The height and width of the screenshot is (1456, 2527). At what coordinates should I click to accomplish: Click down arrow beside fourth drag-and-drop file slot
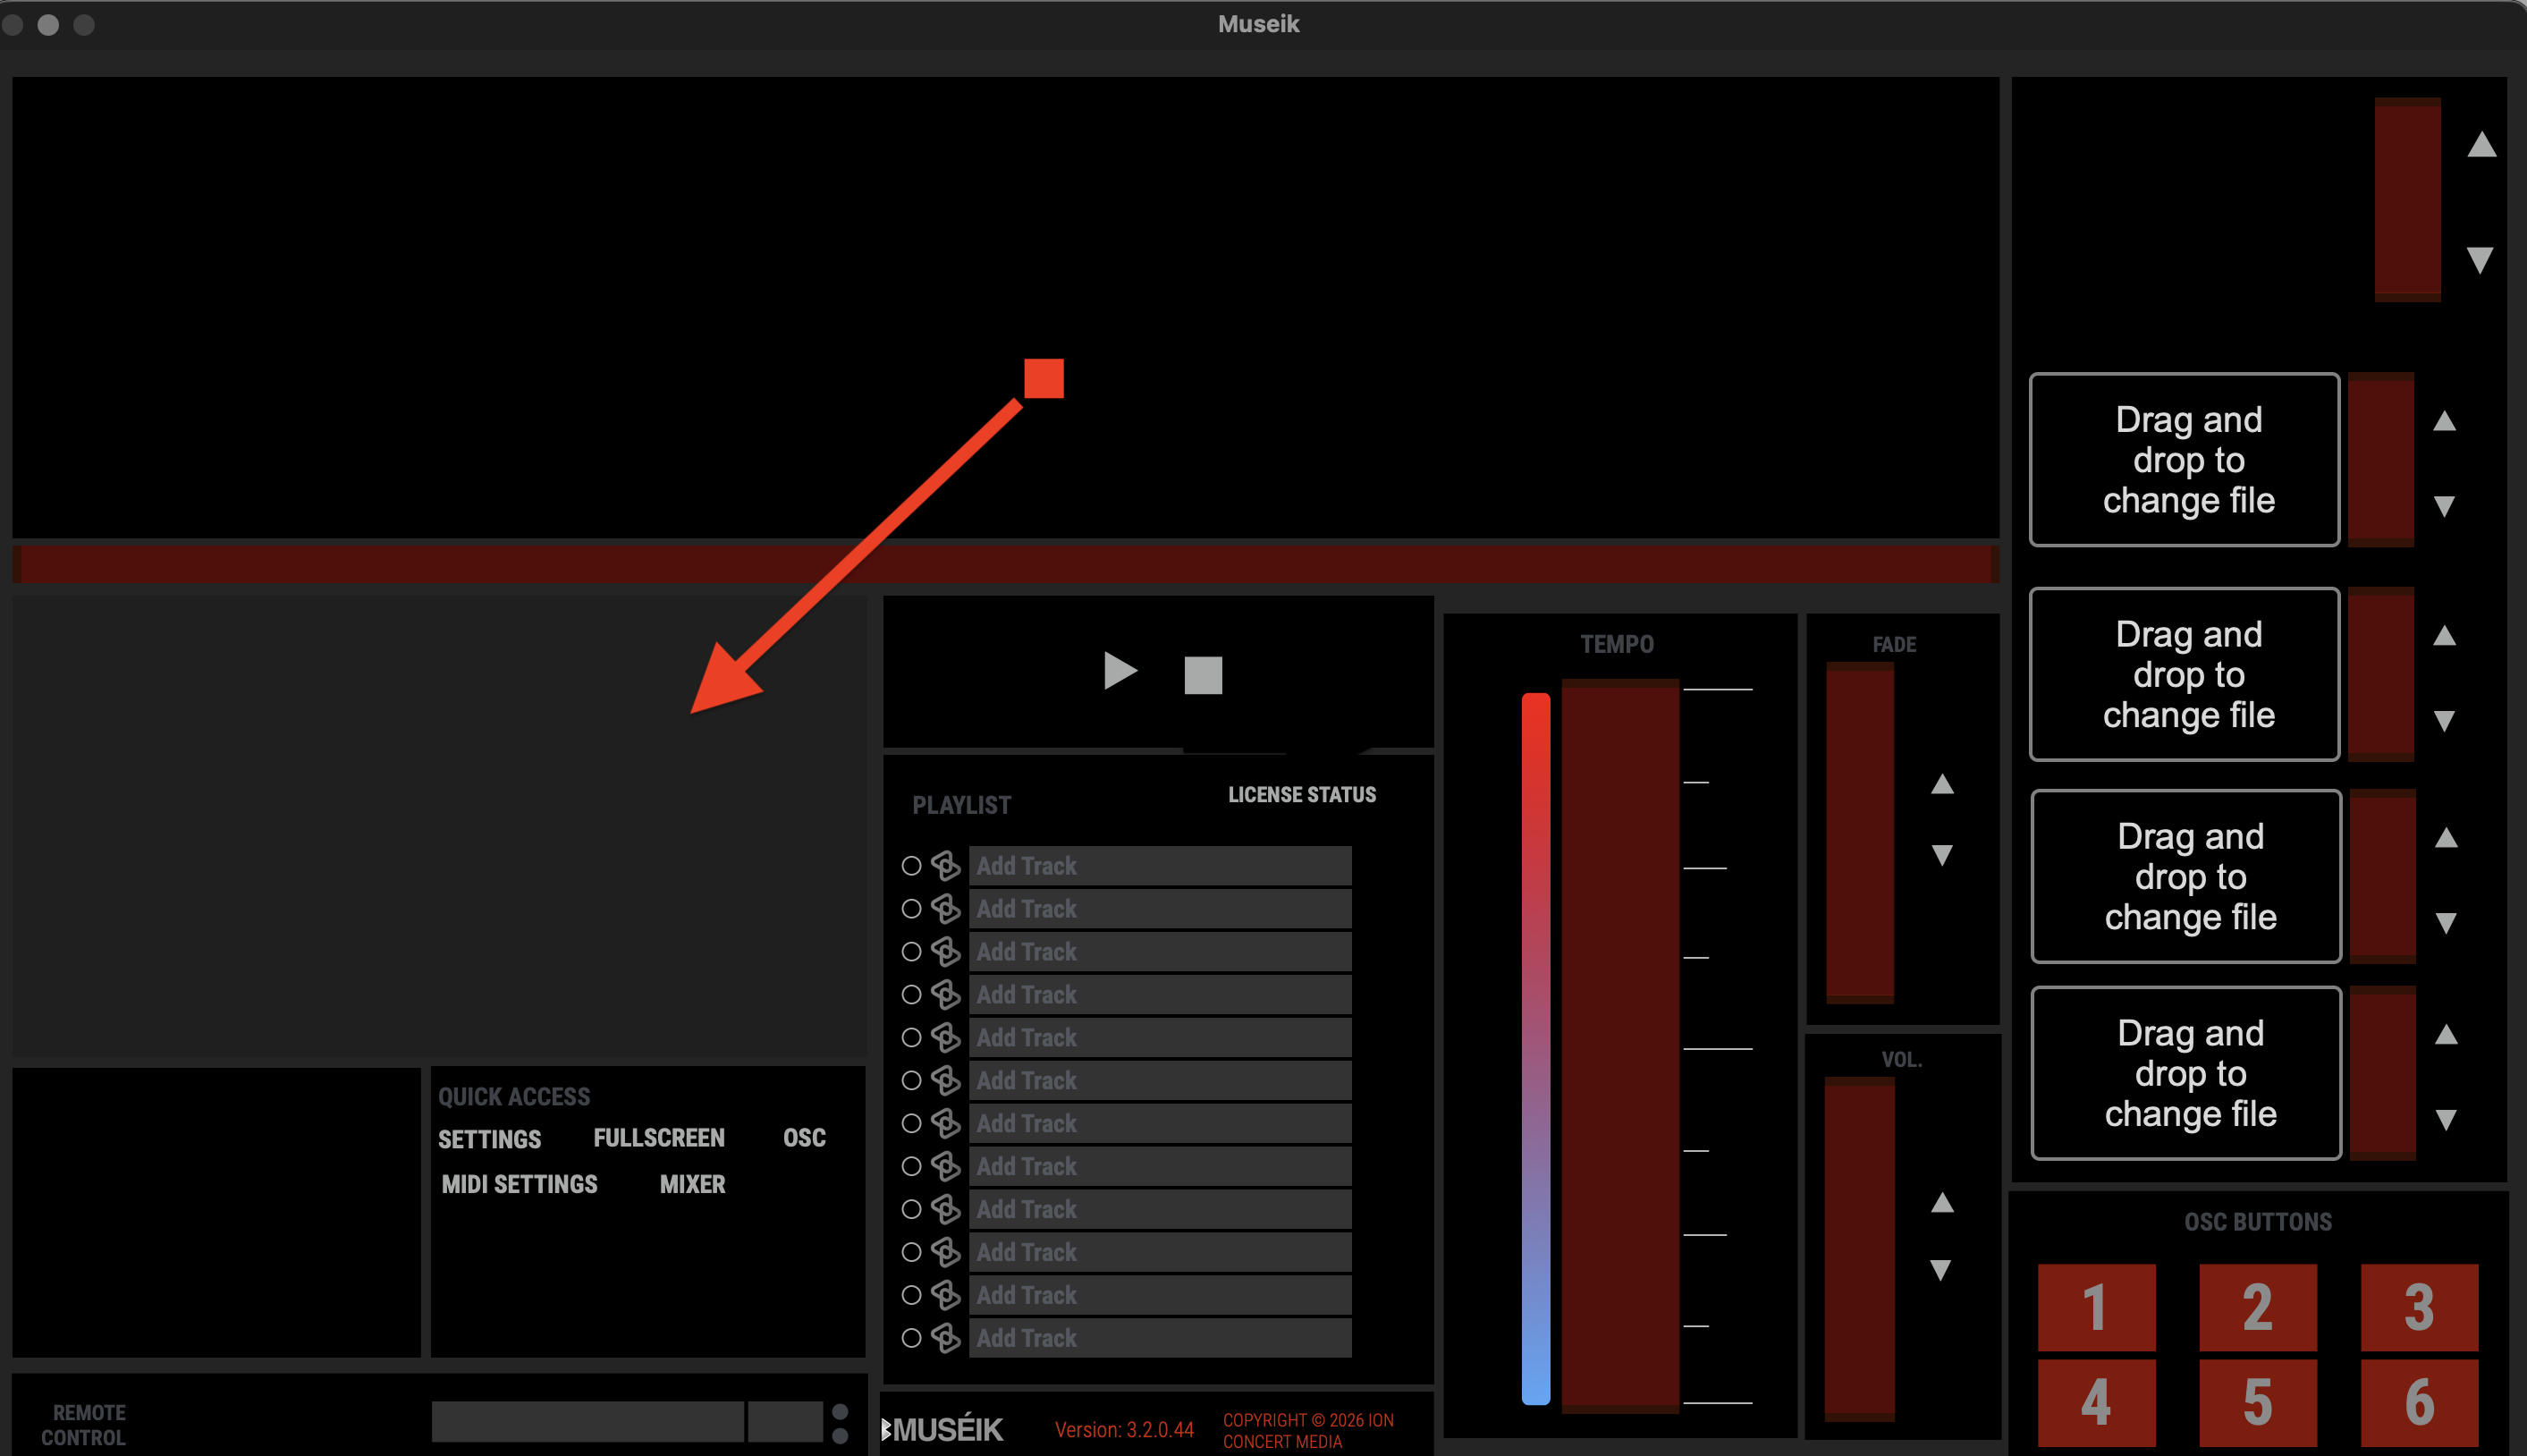click(2446, 1120)
